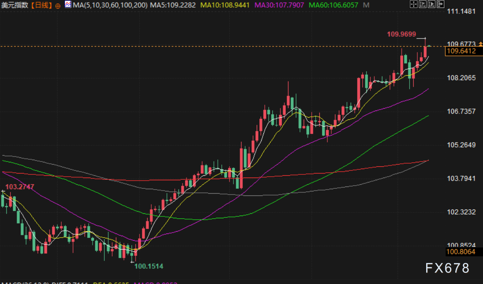Select the 美元指数 title label
The image size is (483, 284).
coord(16,5)
